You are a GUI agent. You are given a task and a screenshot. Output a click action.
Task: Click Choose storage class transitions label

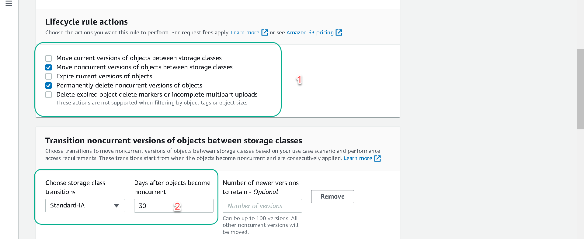(x=75, y=187)
